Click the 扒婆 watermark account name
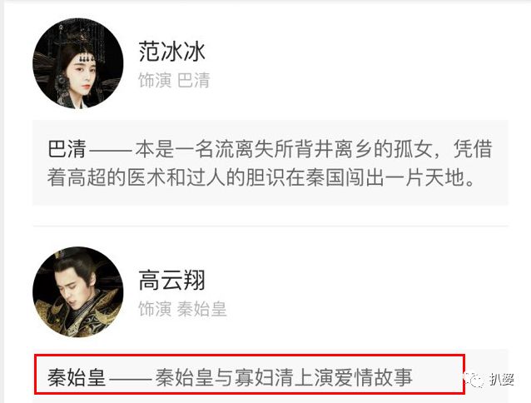The width and height of the screenshot is (531, 403). click(502, 380)
